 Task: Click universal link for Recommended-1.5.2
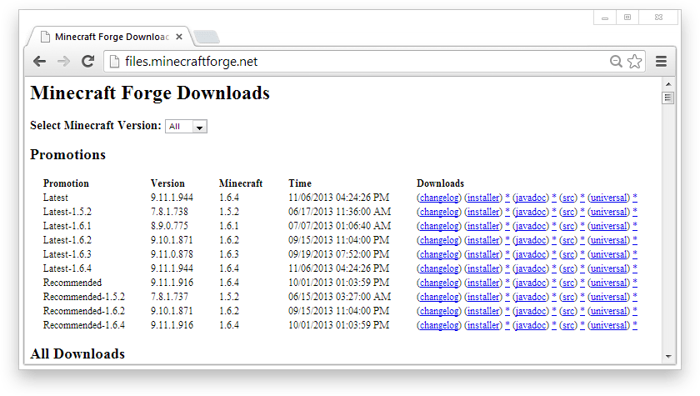click(x=609, y=297)
